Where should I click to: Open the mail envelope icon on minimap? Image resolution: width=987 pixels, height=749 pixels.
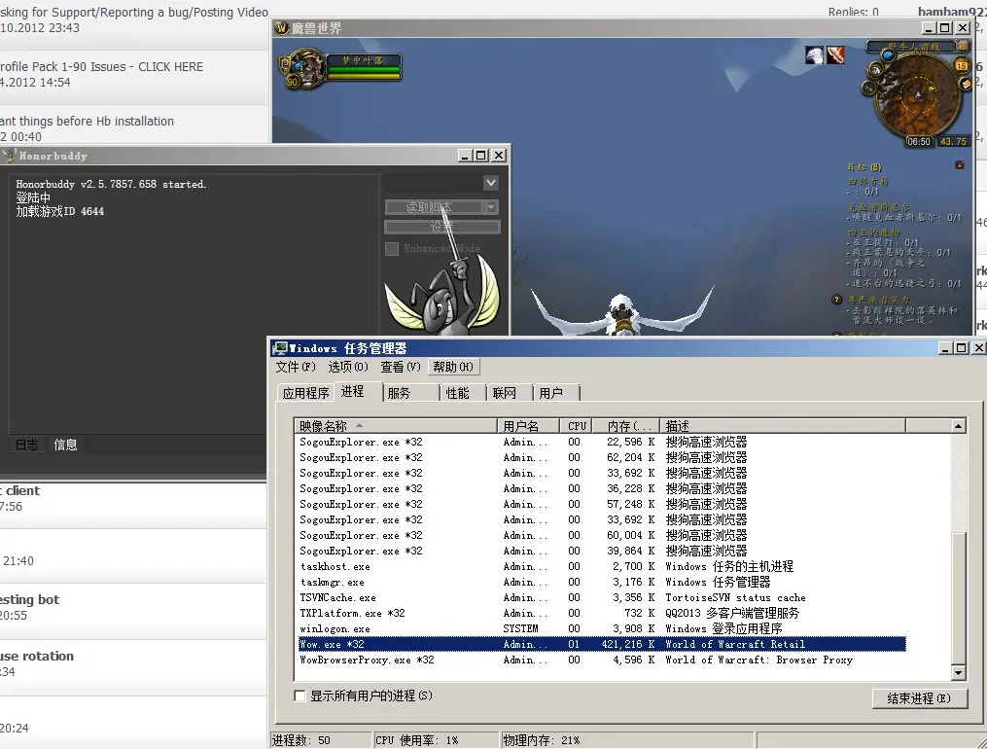coord(965,84)
